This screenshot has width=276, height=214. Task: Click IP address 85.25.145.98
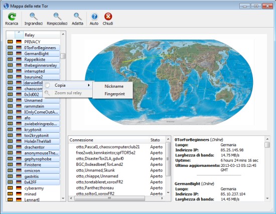[x=232, y=150]
